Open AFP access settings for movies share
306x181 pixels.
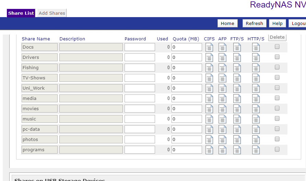point(223,109)
